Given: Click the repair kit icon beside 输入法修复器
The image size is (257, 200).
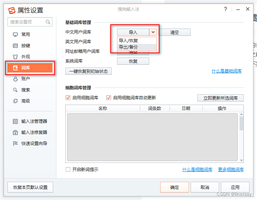Looking at the screenshot, I should [x=15, y=132].
